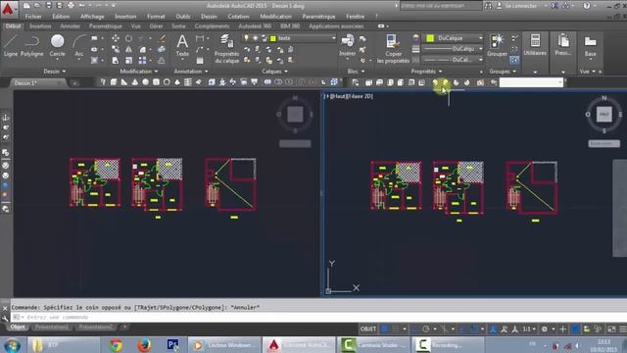The height and width of the screenshot is (353, 627).
Task: Expand the Calques panel
Action: point(274,72)
